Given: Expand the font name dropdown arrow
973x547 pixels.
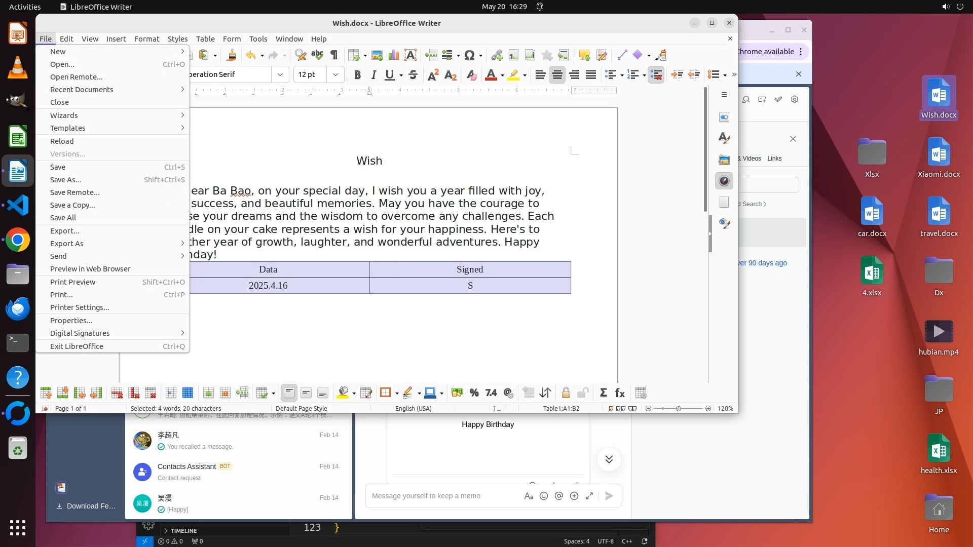Looking at the screenshot, I should tap(280, 75).
